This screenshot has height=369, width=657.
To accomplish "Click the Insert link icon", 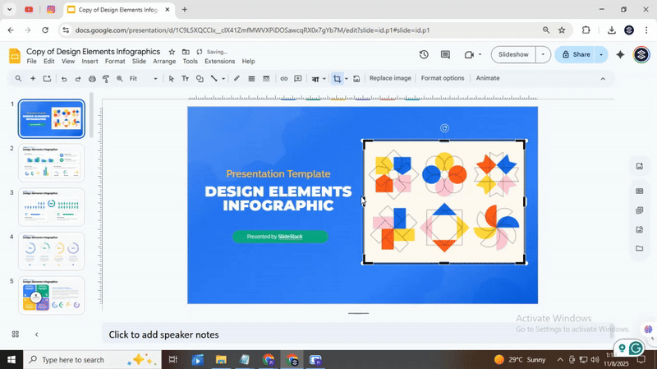I will coord(284,79).
